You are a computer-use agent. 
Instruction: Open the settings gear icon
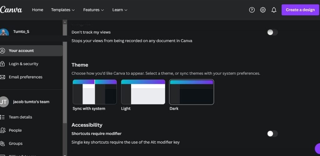click(263, 10)
